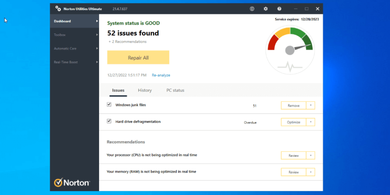Screen dimensions: 390x195
Task: Open settings via the gear icon
Action: 266,9
